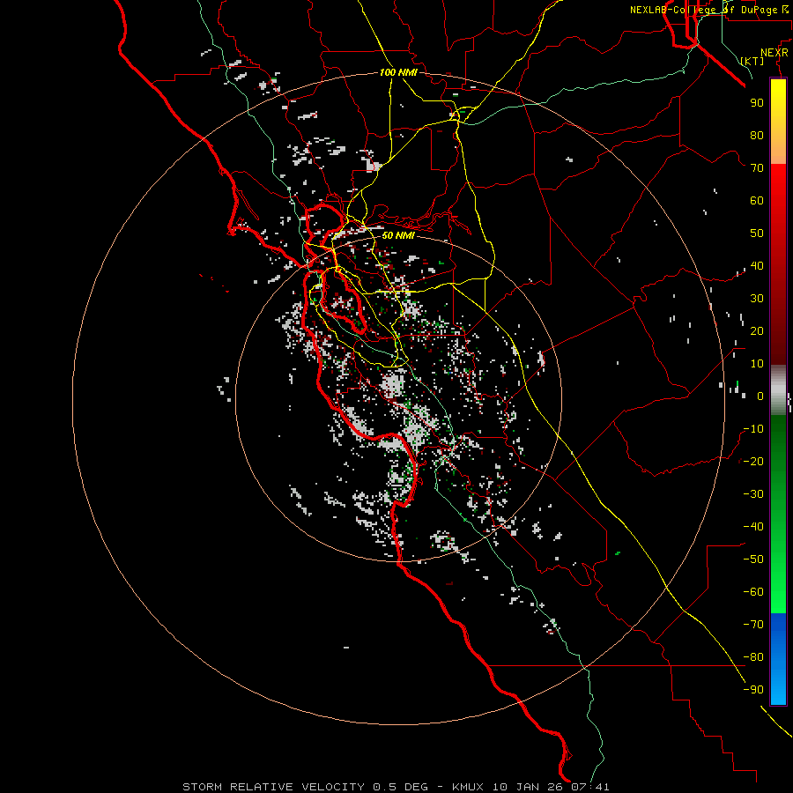Click the "0.5 DEG" elevation text
Image resolution: width=793 pixels, height=793 pixels.
coord(400,787)
